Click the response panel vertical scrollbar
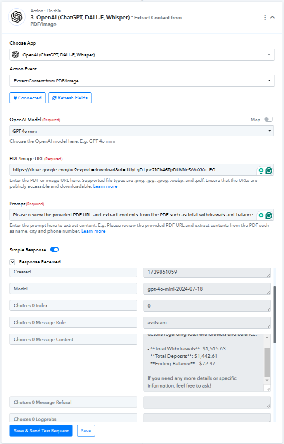284x444 pixels. pos(275,314)
